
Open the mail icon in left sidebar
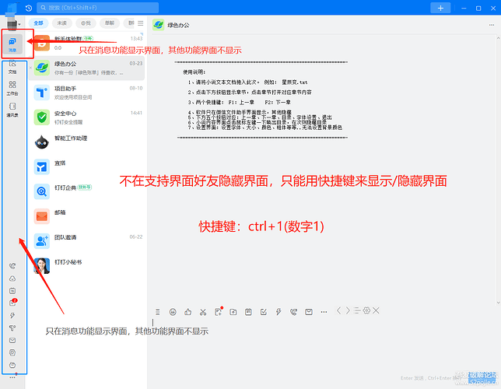pos(12,340)
